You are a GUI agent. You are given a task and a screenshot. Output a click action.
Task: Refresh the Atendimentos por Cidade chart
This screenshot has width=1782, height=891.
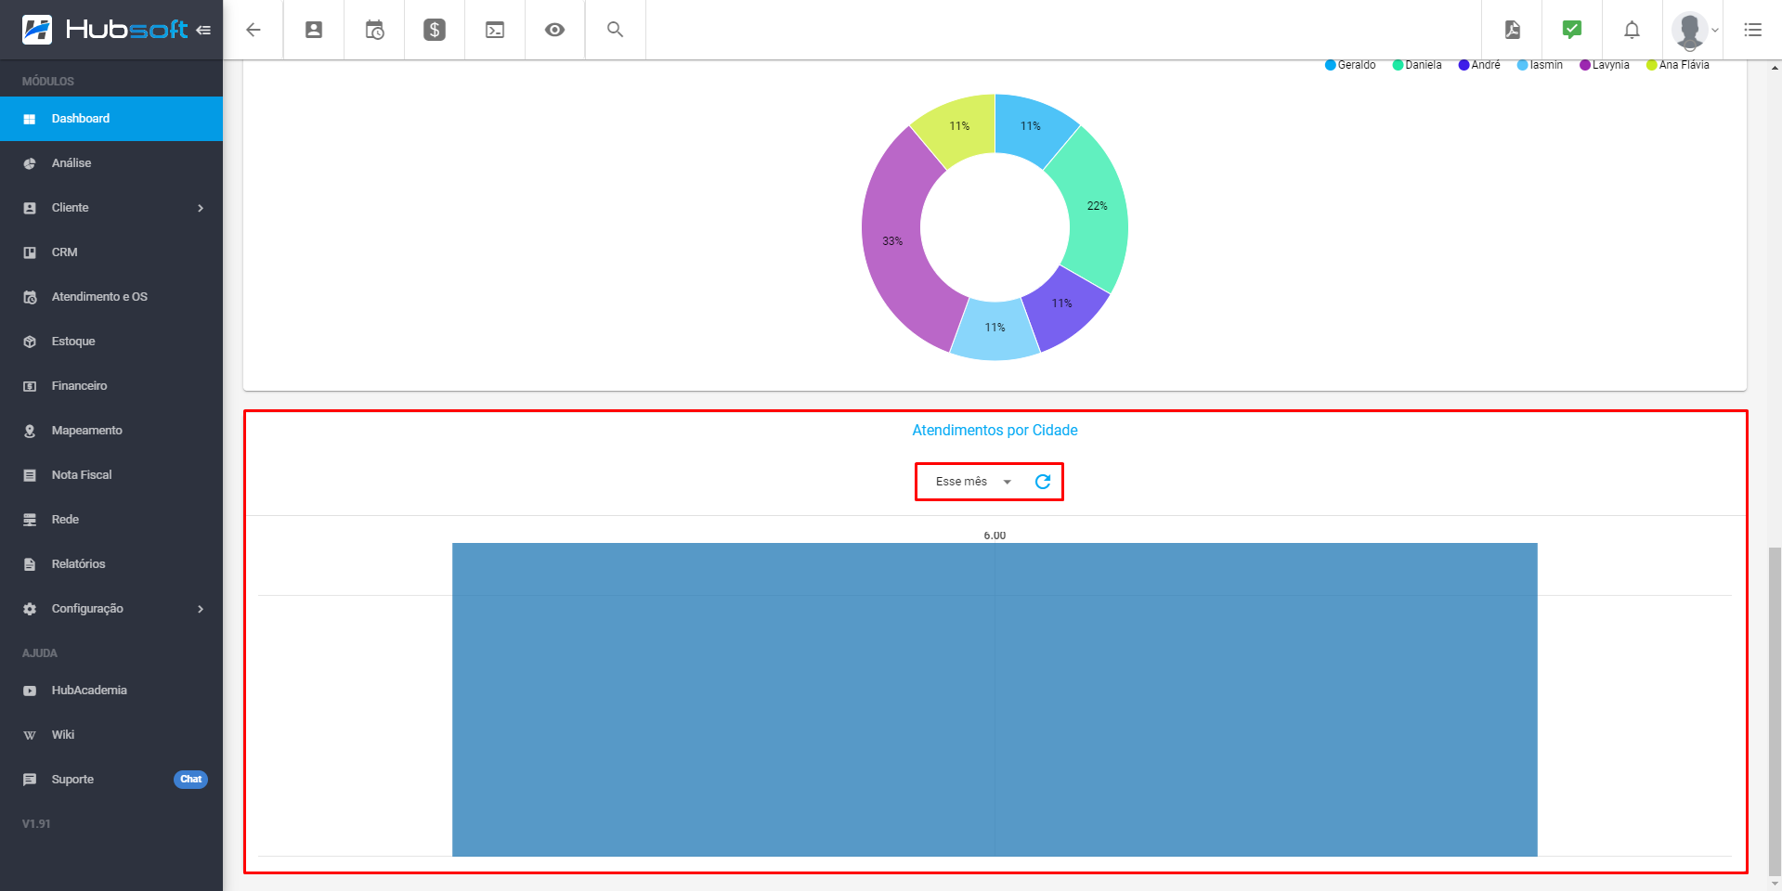(1044, 481)
